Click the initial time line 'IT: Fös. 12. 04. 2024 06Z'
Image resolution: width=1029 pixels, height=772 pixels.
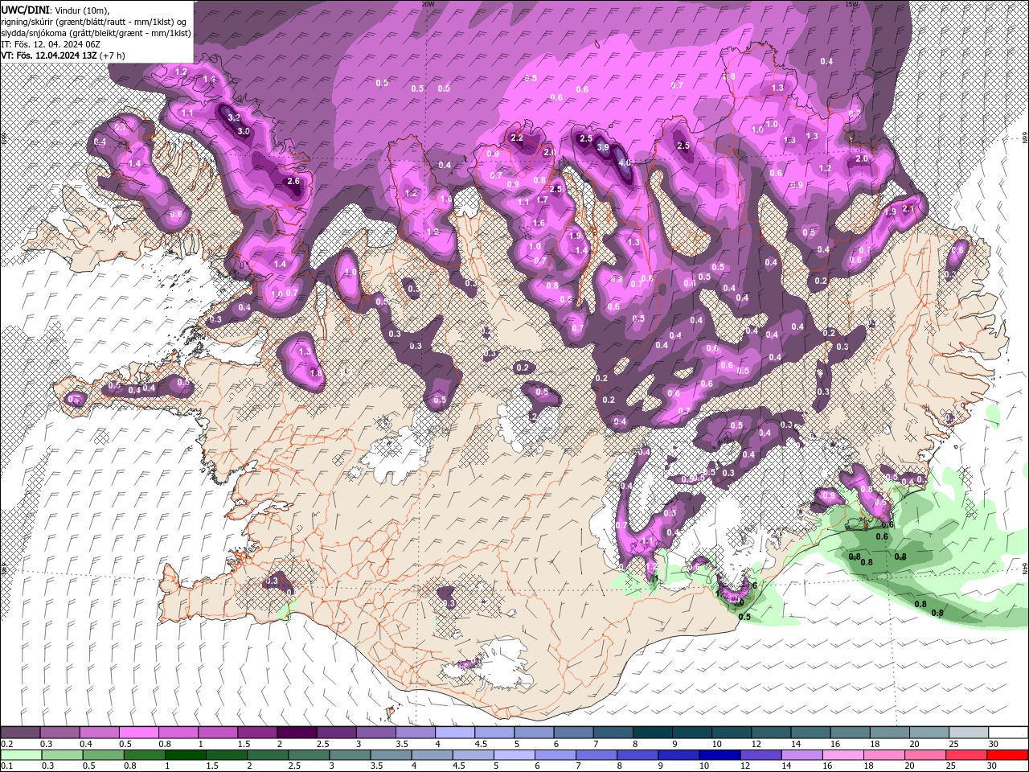[49, 44]
